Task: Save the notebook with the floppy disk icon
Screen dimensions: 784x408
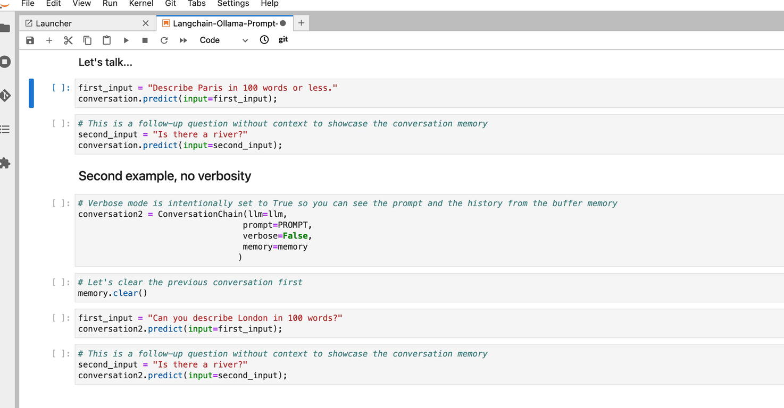Action: click(30, 40)
